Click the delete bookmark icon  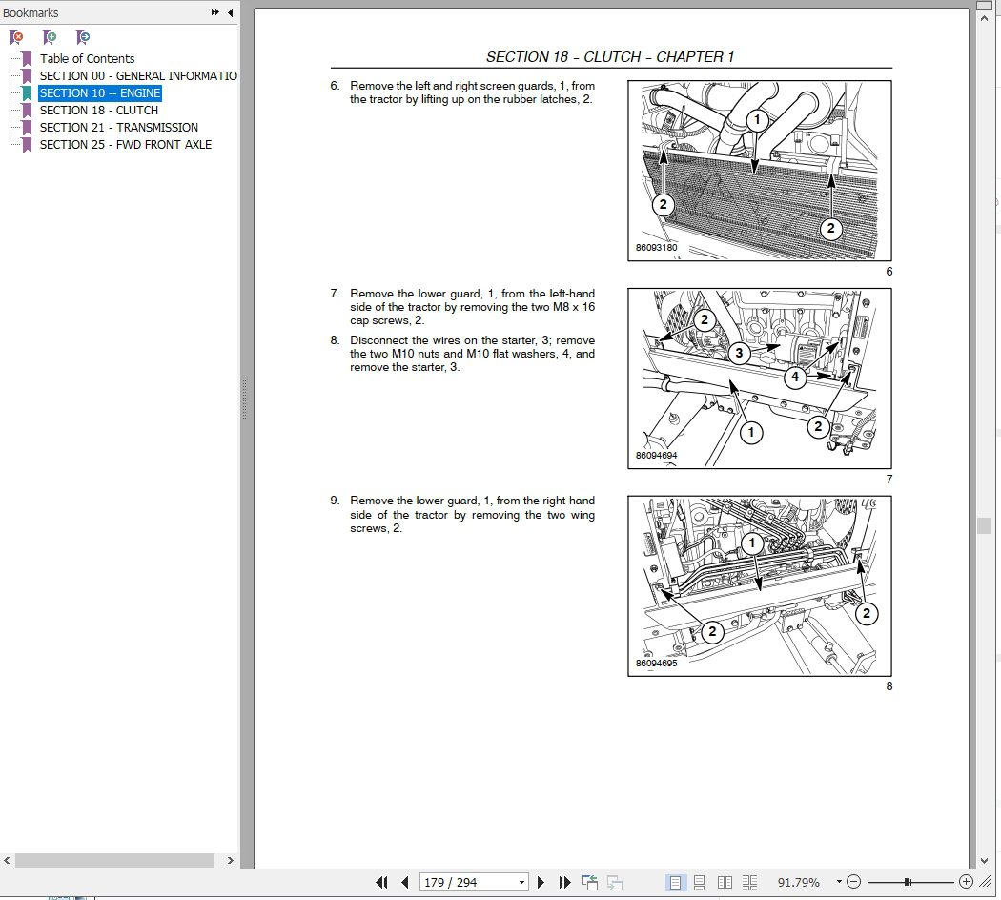[x=16, y=36]
